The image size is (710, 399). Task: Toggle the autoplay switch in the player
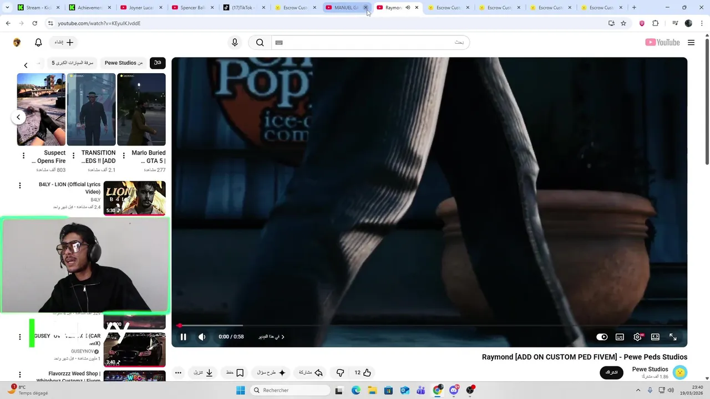coord(602,337)
